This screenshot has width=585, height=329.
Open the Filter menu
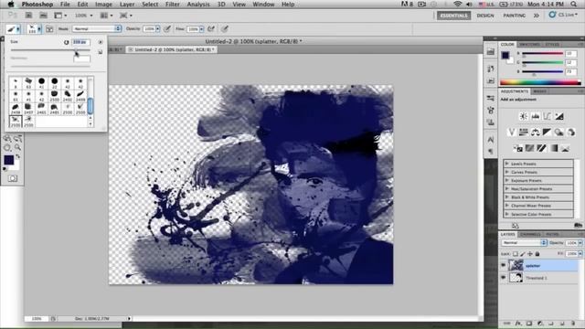coord(173,4)
